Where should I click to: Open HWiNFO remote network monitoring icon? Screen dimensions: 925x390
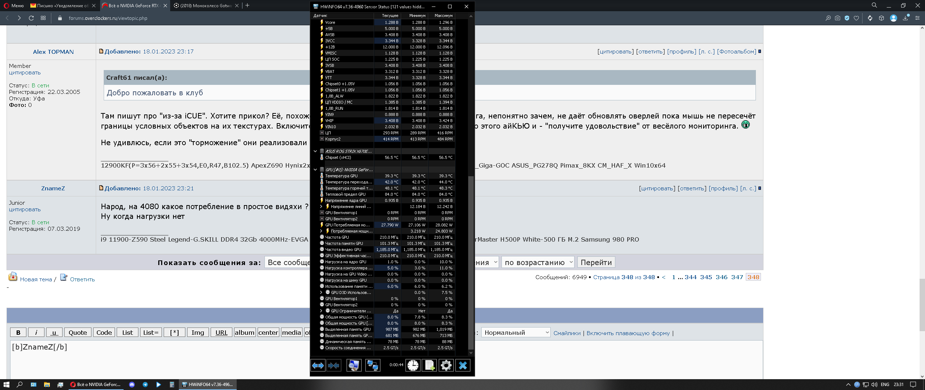tap(373, 365)
